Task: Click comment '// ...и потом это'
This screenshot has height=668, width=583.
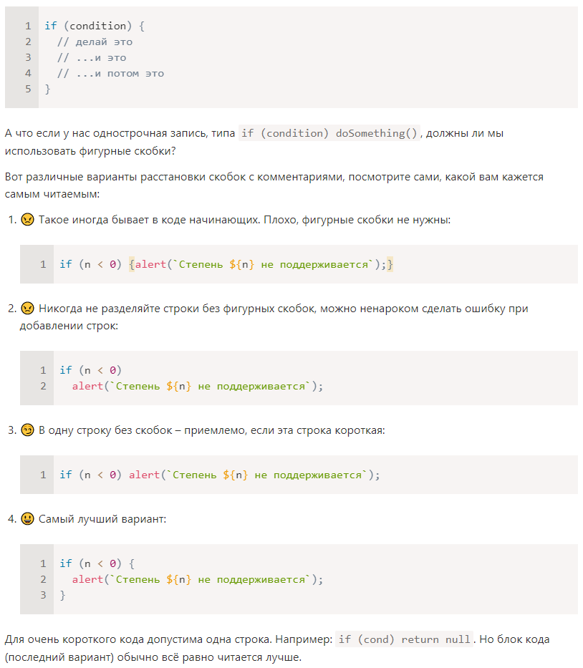Action: click(110, 73)
